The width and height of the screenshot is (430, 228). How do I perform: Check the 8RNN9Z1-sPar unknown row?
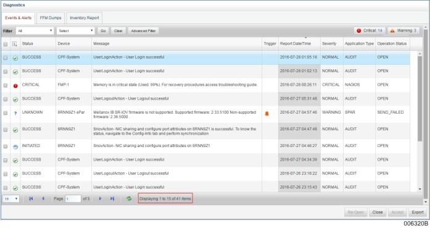point(5,113)
